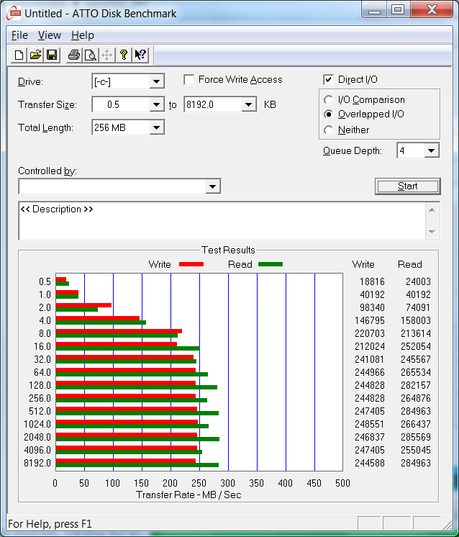Click the read value 285569
Screen dimensions: 459x537
(x=416, y=437)
